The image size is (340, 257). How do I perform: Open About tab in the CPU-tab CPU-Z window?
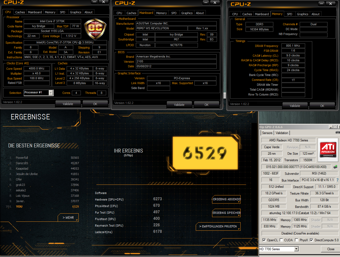[88, 12]
